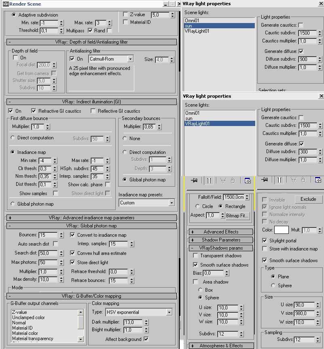
Task: Expand Atmospheres & Effects rollout
Action: pos(221,346)
